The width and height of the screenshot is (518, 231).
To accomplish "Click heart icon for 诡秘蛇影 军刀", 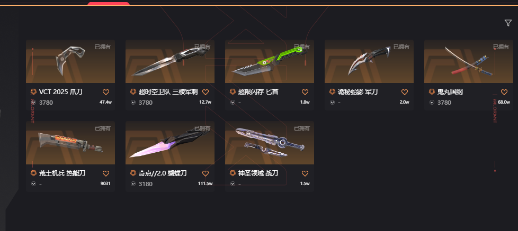I will 405,93.
